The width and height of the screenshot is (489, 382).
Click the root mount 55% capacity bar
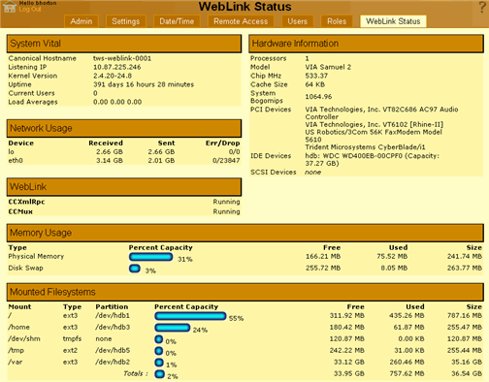(x=190, y=316)
